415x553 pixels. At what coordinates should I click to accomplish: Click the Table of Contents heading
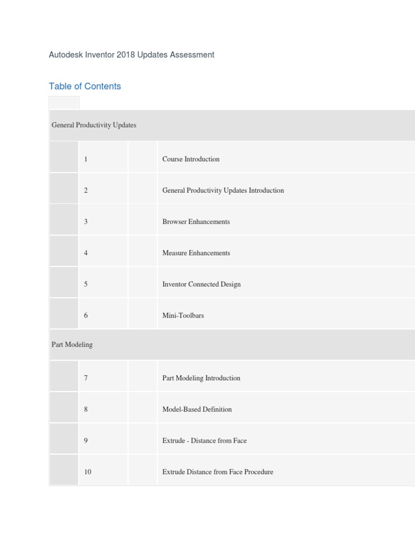(x=85, y=86)
